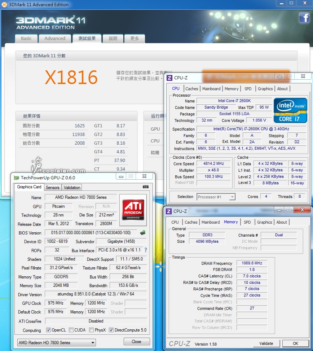This screenshot has width=313, height=351.
Task: Open Caches tab in upper CPU-Z window
Action: click(192, 89)
